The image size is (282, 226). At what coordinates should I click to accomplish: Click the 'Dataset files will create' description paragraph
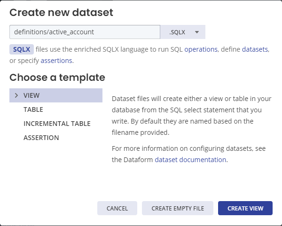point(192,116)
